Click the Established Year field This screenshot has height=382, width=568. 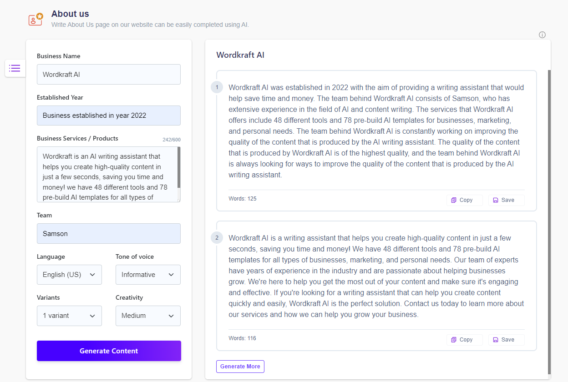coord(109,116)
